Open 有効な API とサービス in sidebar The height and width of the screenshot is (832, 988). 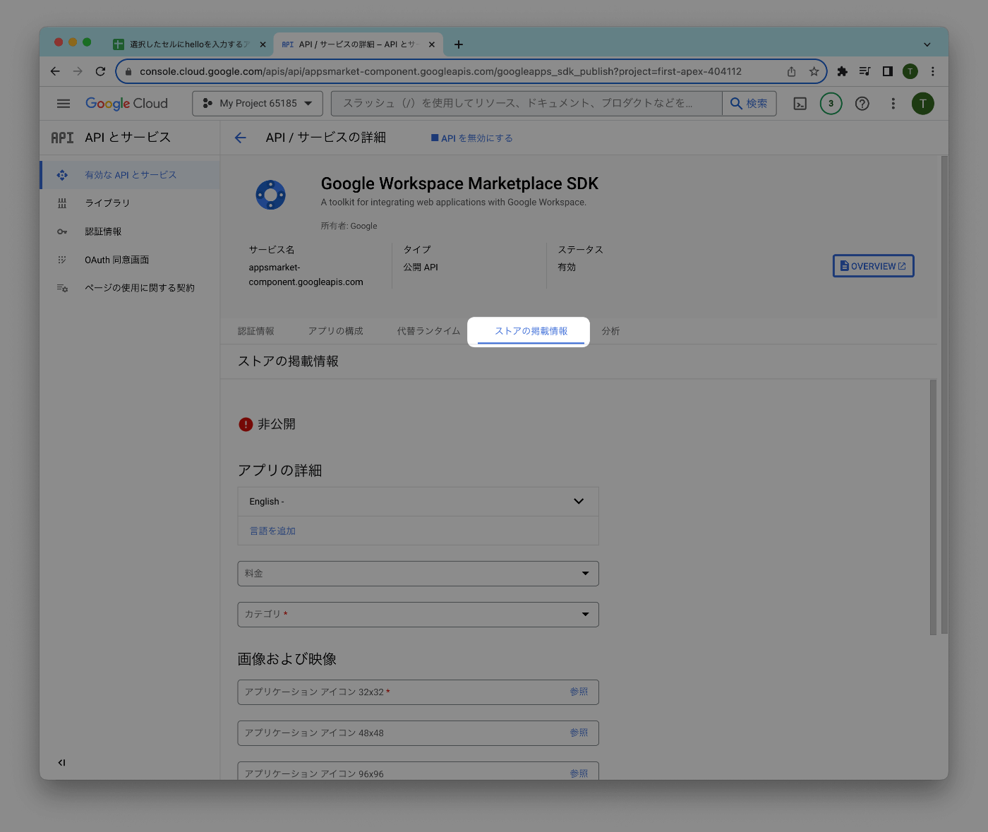tap(131, 175)
